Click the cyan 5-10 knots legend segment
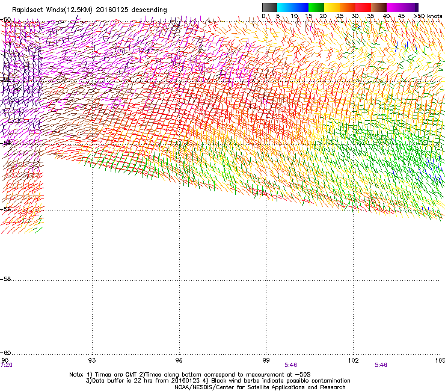The height and width of the screenshot is (391, 445). click(x=285, y=7)
